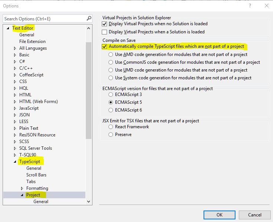Collapse the TypeScript node
The width and height of the screenshot is (273, 222).
15,162
